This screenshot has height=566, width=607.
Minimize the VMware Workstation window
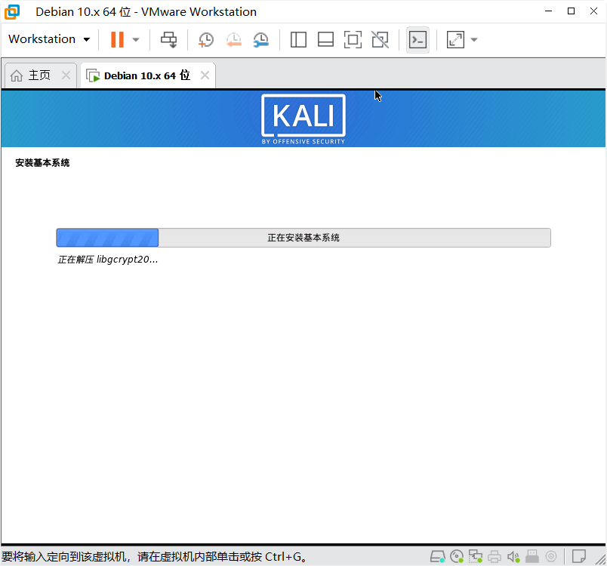point(548,11)
